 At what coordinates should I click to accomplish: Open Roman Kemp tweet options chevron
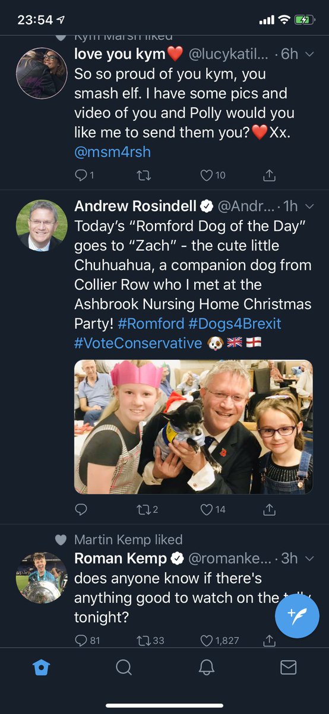coord(309,559)
